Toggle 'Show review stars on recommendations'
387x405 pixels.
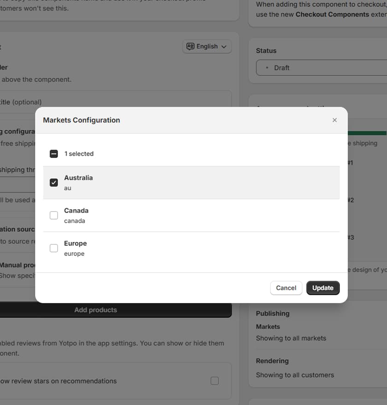(x=215, y=381)
